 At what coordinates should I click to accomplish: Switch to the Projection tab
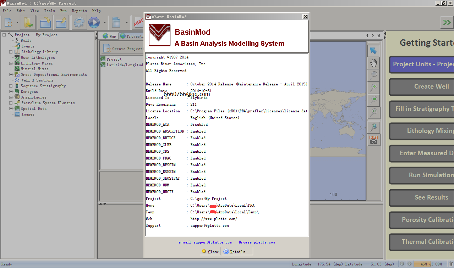point(131,36)
